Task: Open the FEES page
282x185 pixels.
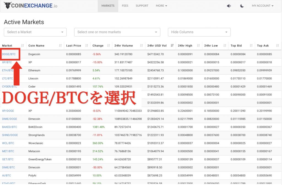Action: (x=125, y=6)
